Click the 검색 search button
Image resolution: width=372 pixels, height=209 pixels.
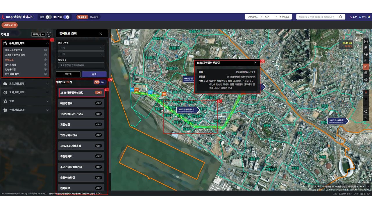tap(94, 74)
